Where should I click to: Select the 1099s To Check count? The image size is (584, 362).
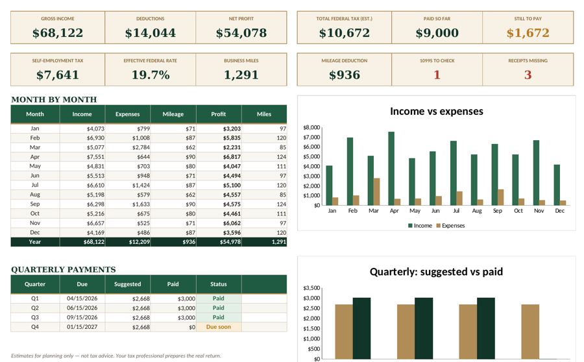coord(437,75)
